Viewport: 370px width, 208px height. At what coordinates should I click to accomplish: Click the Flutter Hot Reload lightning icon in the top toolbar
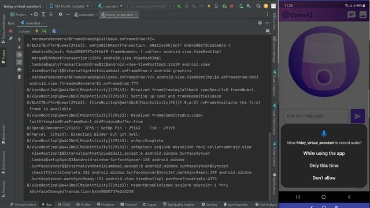[209, 6]
